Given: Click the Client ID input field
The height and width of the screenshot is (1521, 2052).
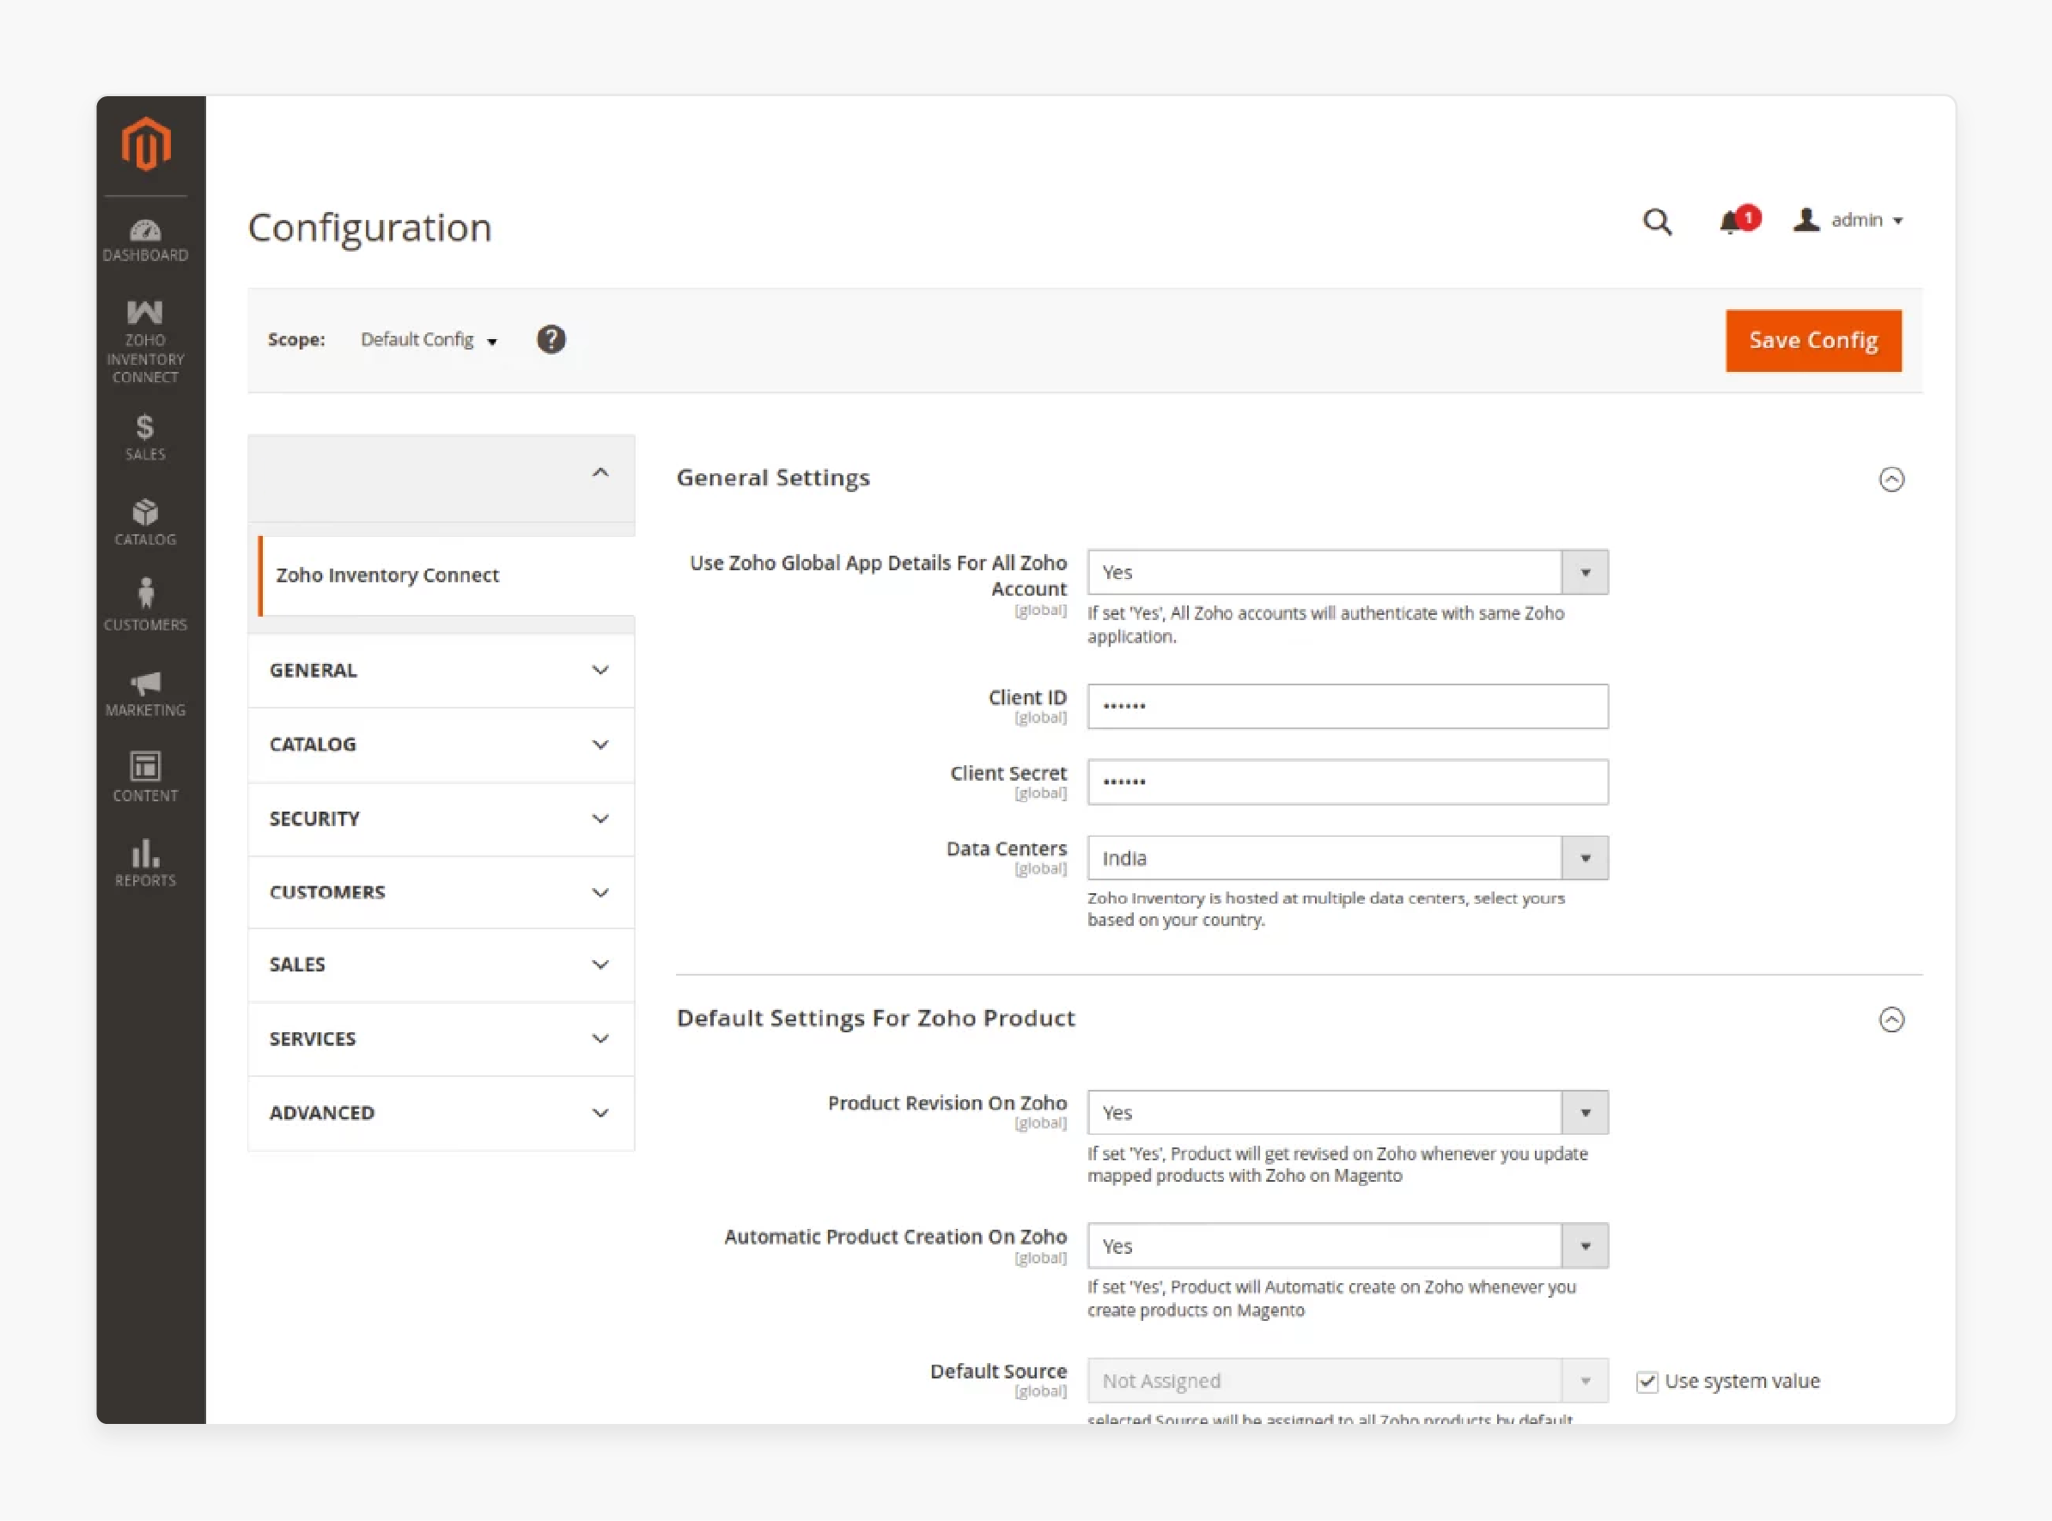Looking at the screenshot, I should pyautogui.click(x=1347, y=706).
